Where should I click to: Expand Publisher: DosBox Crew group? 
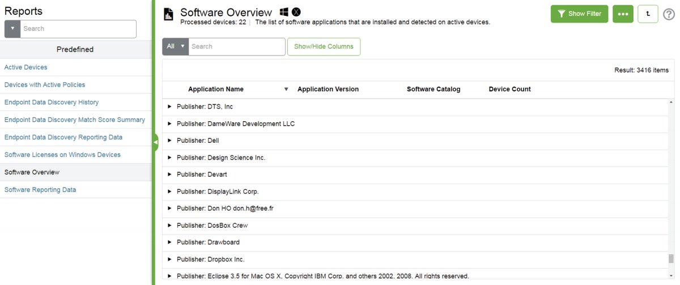pos(169,226)
